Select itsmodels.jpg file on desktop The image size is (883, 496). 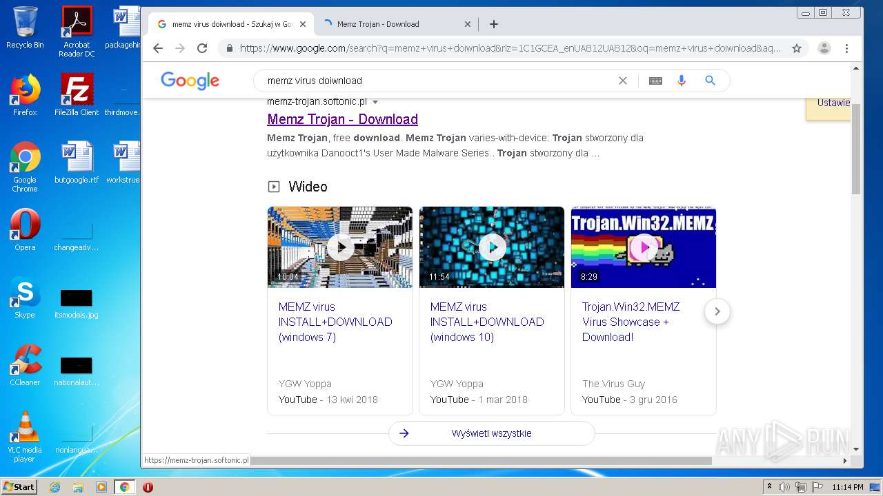pos(77,303)
